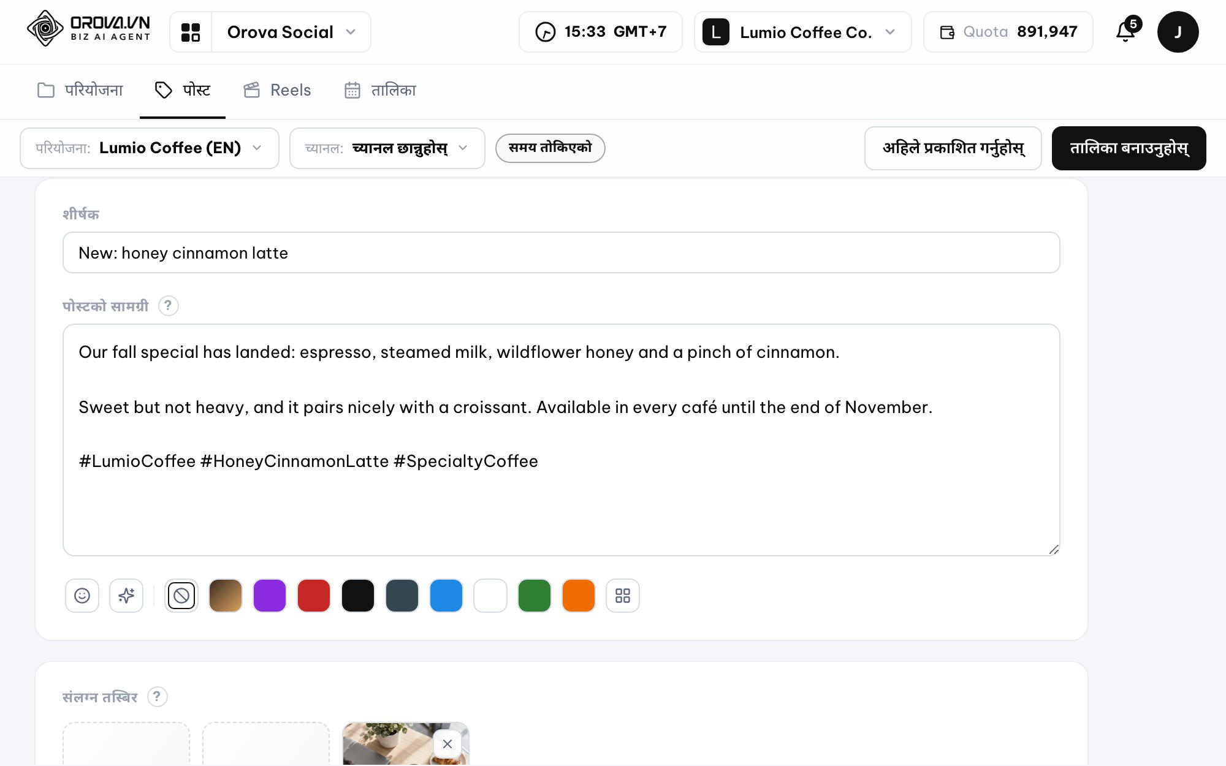Screen dimensions: 1226x766
Task: Pick the blue background swatch
Action: (x=446, y=595)
